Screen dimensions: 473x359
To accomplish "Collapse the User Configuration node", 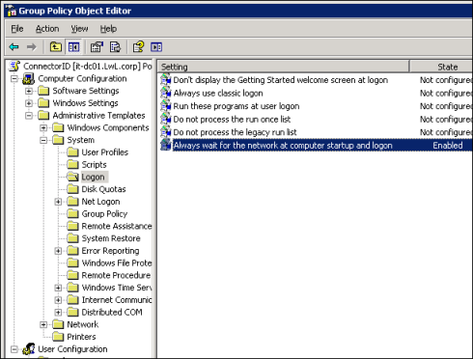I will (14, 349).
